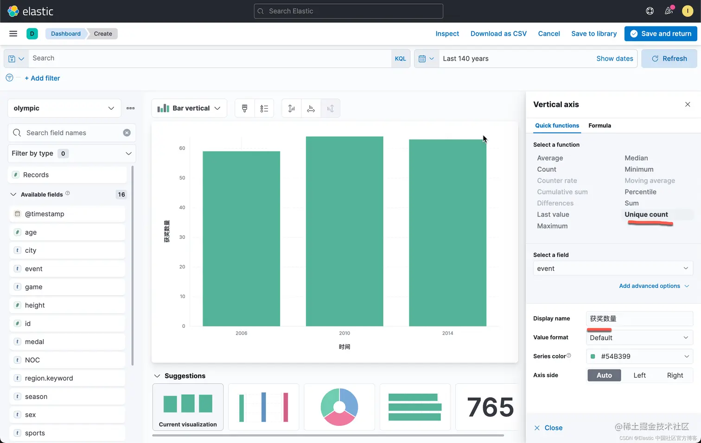Open index pattern options menu
This screenshot has width=701, height=443.
[x=131, y=108]
